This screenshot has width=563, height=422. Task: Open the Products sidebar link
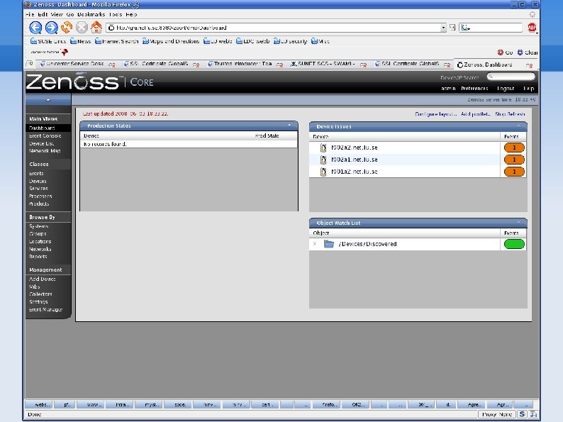pyautogui.click(x=39, y=204)
